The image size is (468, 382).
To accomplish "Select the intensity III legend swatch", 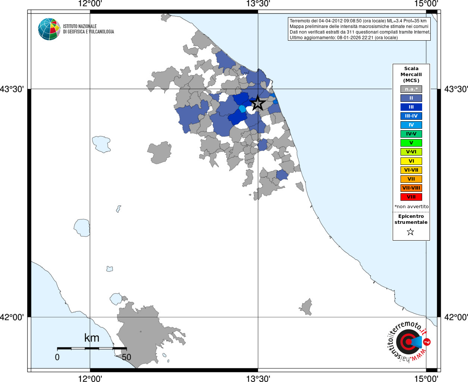I will pos(411,107).
